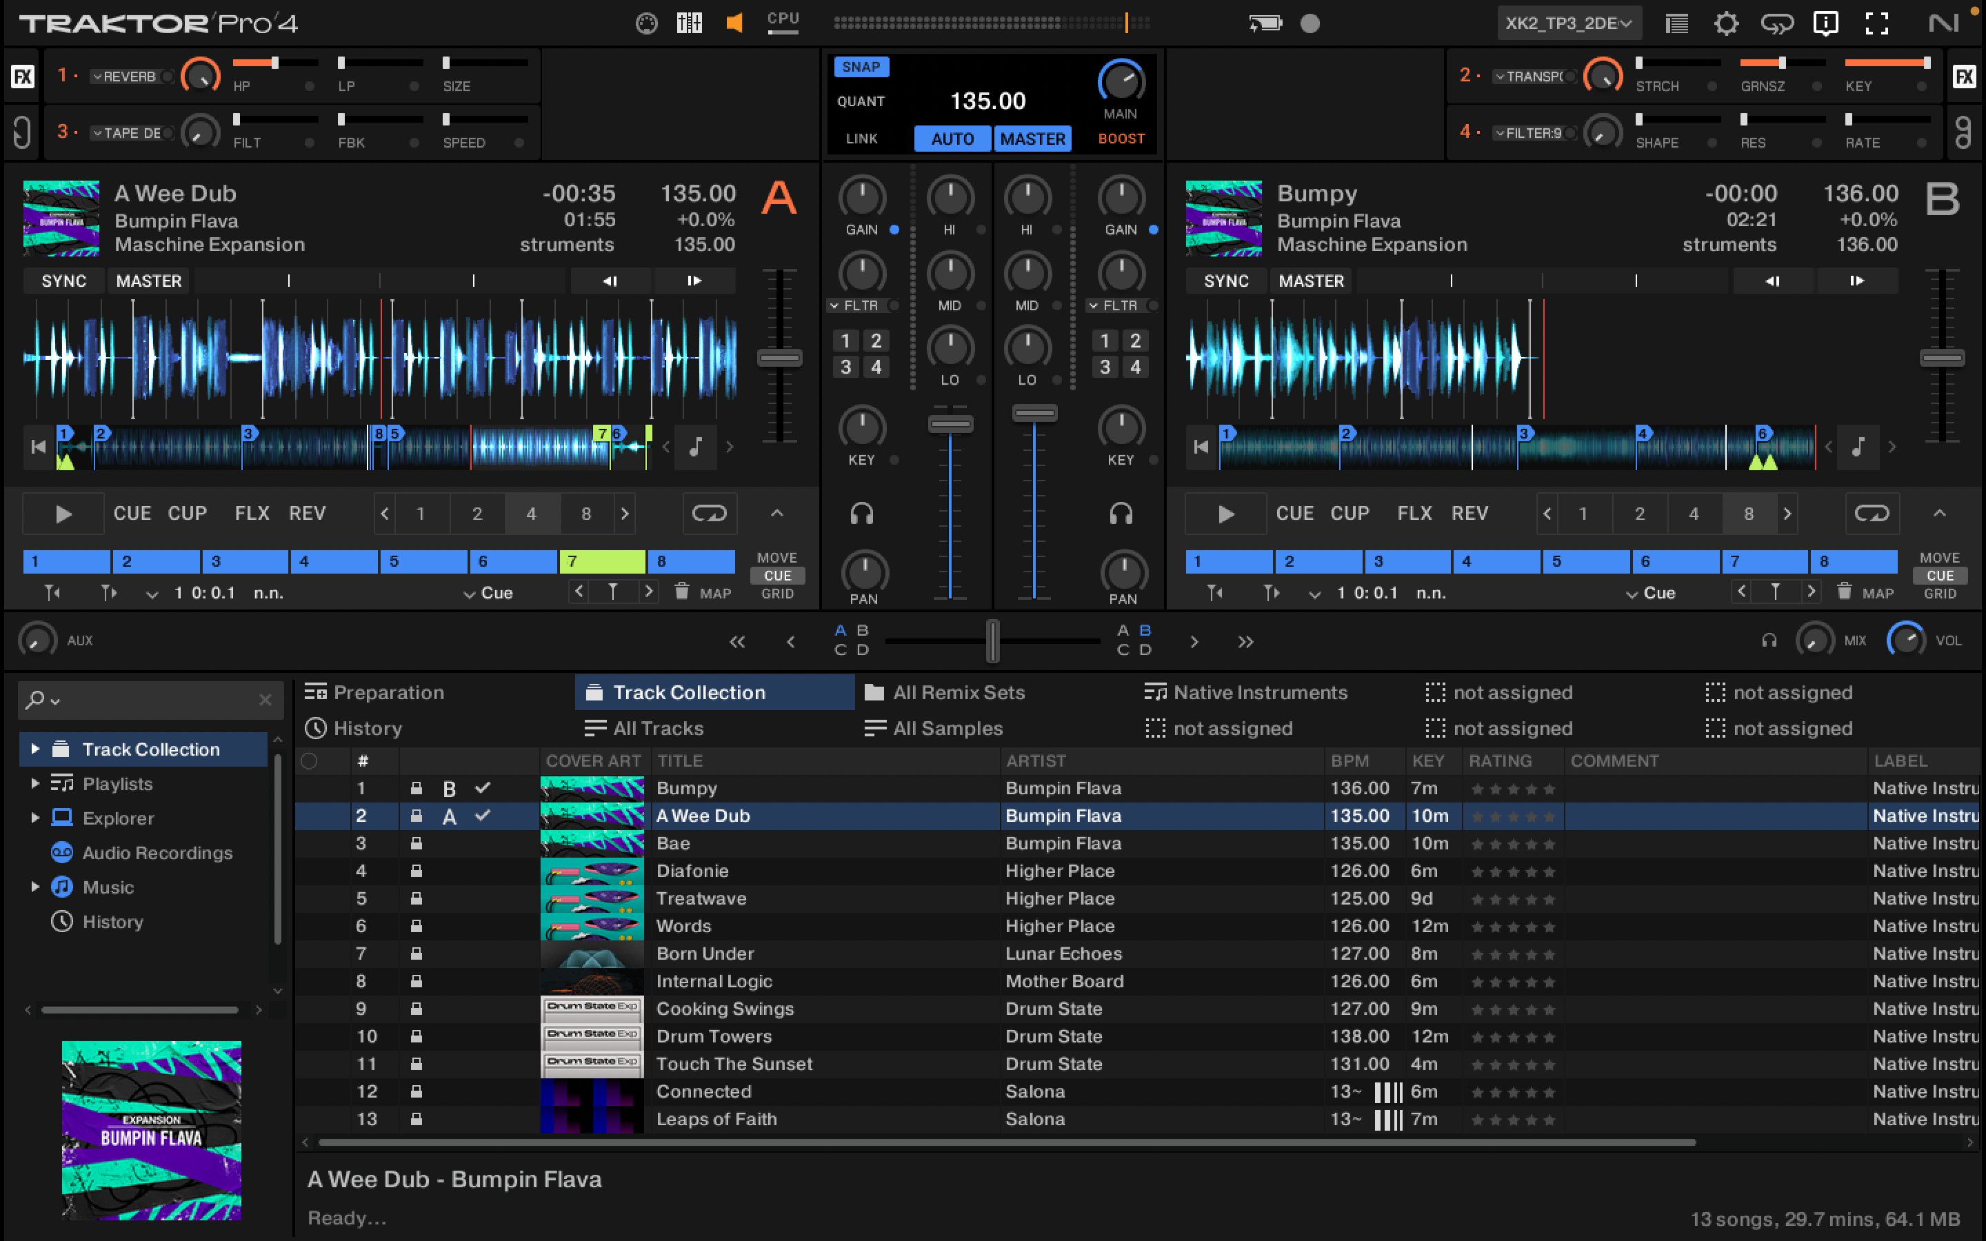Image resolution: width=1986 pixels, height=1241 pixels.
Task: Click the Audio Recordings tape icon
Action: [61, 853]
